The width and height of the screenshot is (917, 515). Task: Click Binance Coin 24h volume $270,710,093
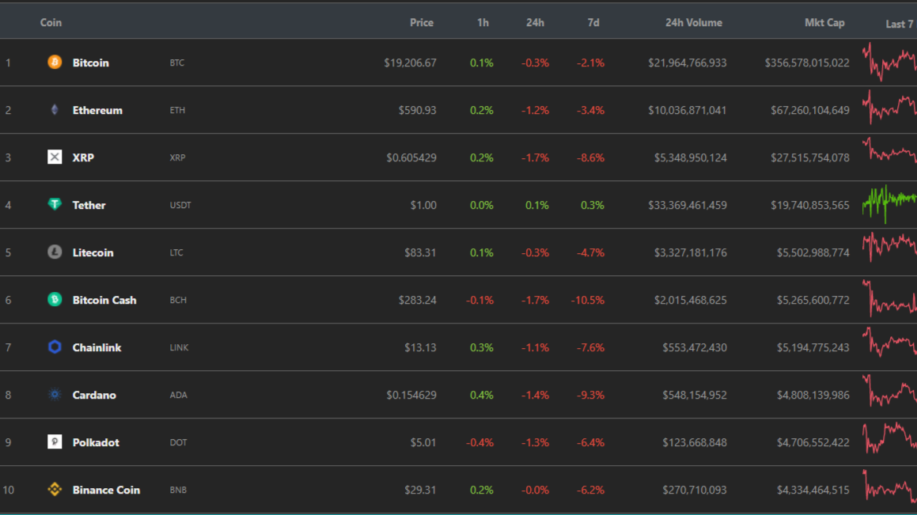[x=695, y=490]
